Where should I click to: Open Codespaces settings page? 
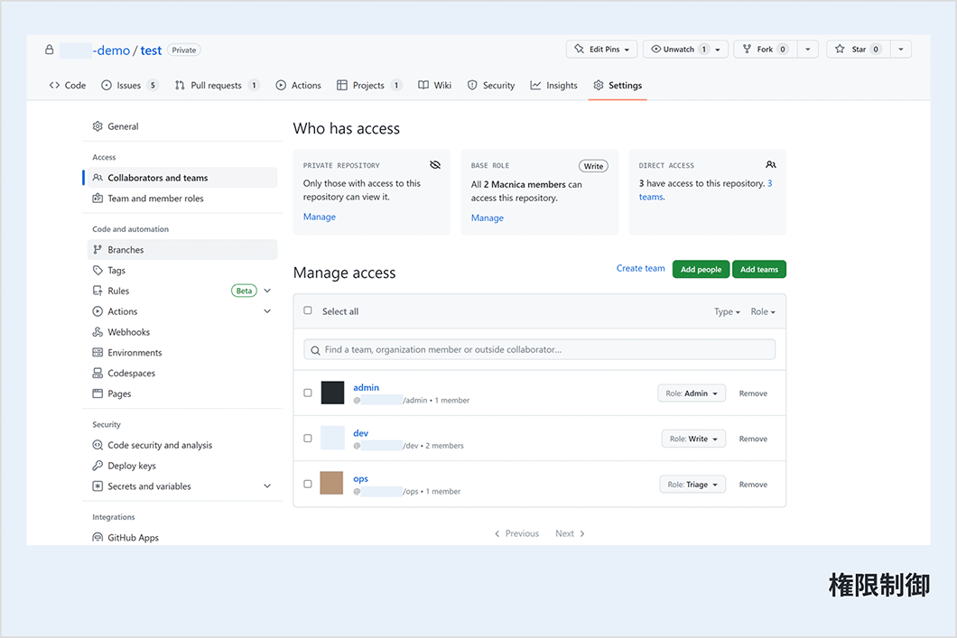131,374
